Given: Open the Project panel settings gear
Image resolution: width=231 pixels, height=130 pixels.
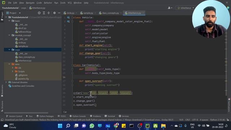Looking at the screenshot, I should pos(55,13).
